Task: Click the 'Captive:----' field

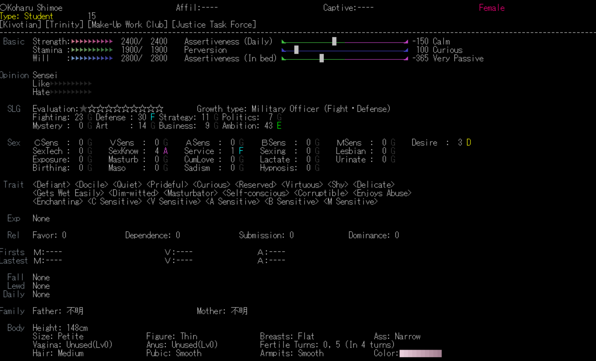Action: tap(348, 8)
